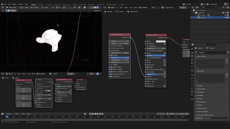This screenshot has width=230, height=129.
Task: Toggle Transparent emission checkbox
Action: [x=111, y=74]
